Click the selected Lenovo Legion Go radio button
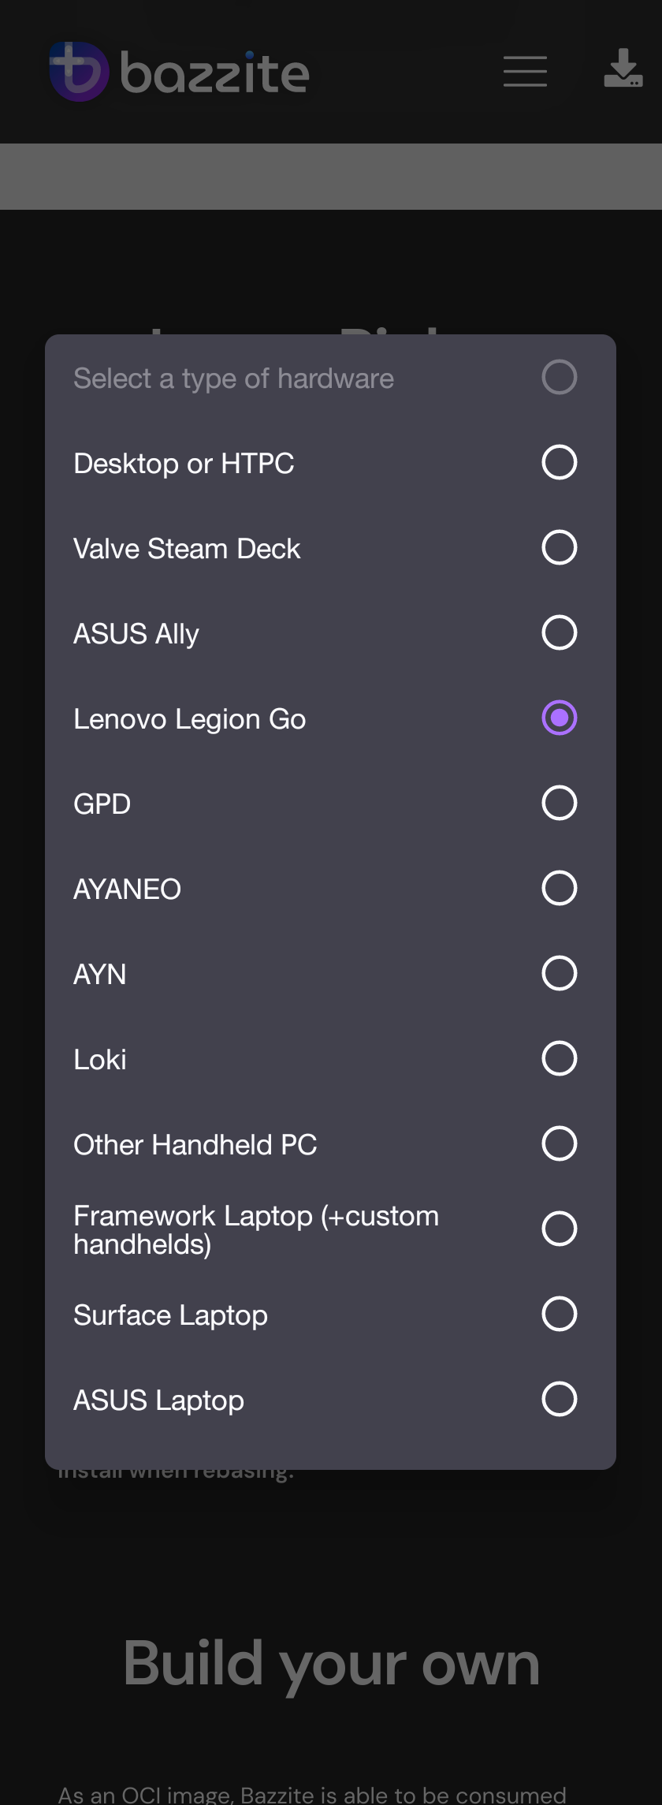This screenshot has height=1805, width=662. click(x=559, y=718)
